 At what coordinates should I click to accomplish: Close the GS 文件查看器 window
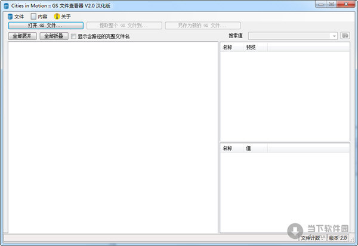(345, 4)
